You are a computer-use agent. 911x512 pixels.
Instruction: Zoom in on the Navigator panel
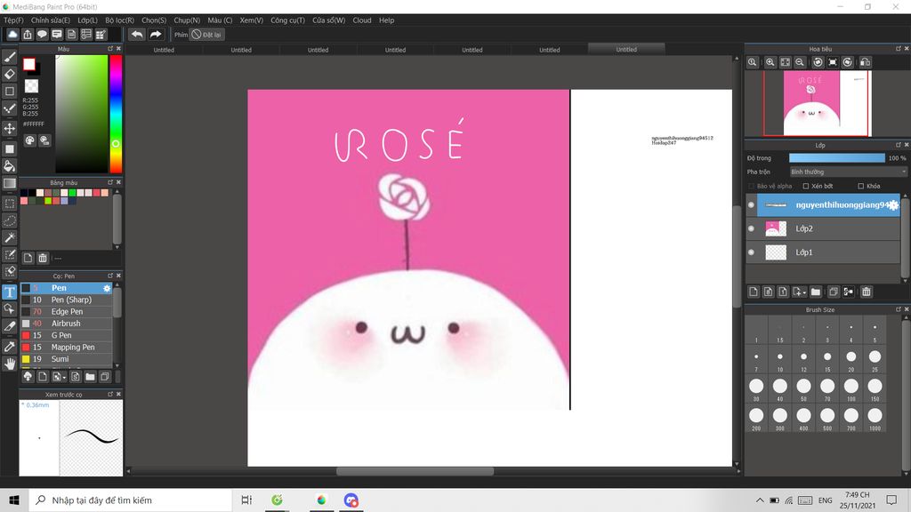770,62
